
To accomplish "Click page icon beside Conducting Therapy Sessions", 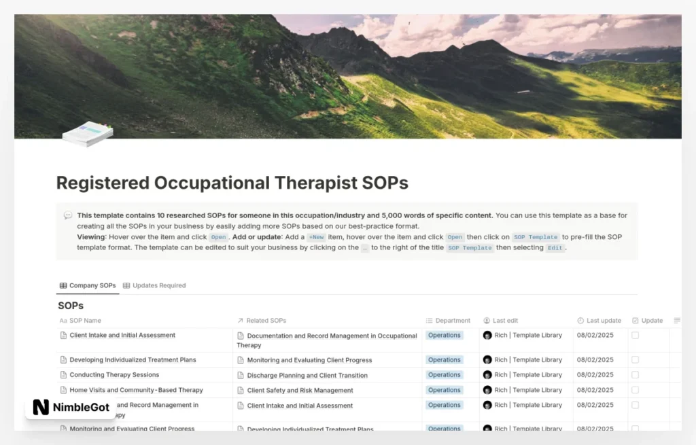I will 64,375.
